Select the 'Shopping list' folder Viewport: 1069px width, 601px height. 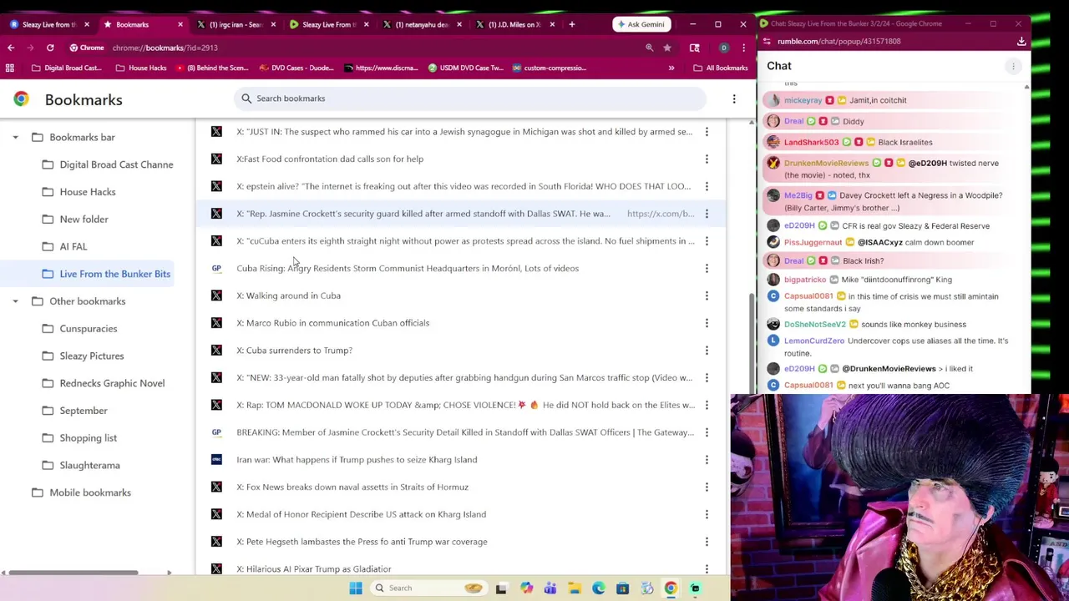tap(89, 438)
